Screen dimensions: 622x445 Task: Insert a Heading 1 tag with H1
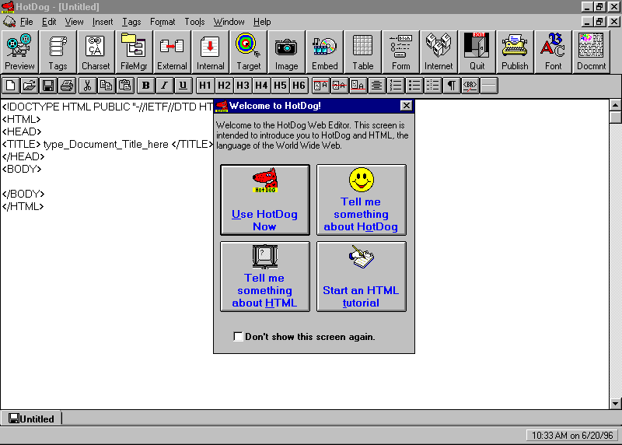pyautogui.click(x=205, y=86)
